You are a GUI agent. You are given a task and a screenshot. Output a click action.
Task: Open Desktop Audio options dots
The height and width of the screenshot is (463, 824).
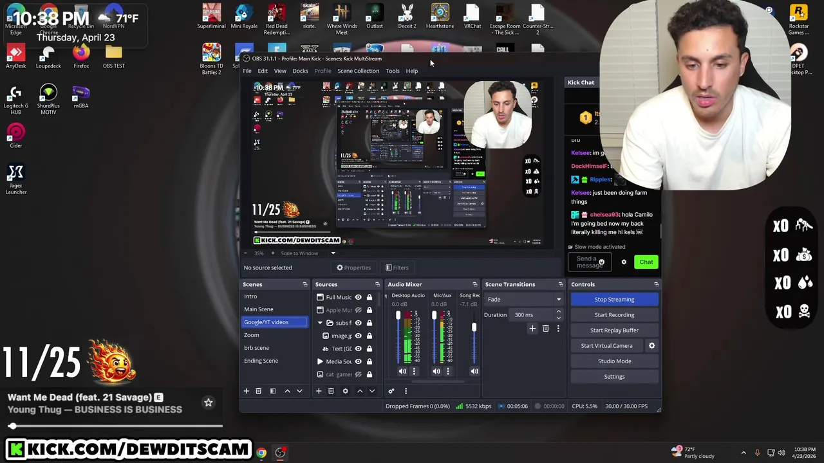414,371
